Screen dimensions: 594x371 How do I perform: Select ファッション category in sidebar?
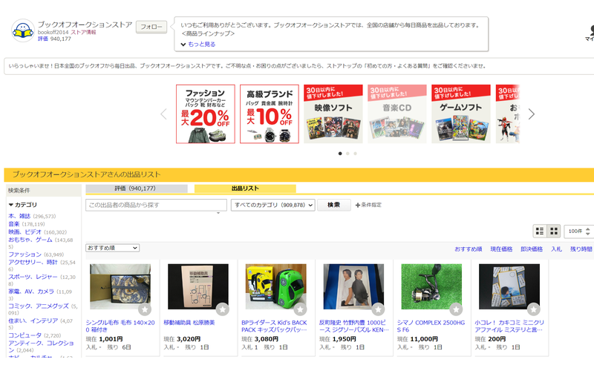pyautogui.click(x=25, y=255)
